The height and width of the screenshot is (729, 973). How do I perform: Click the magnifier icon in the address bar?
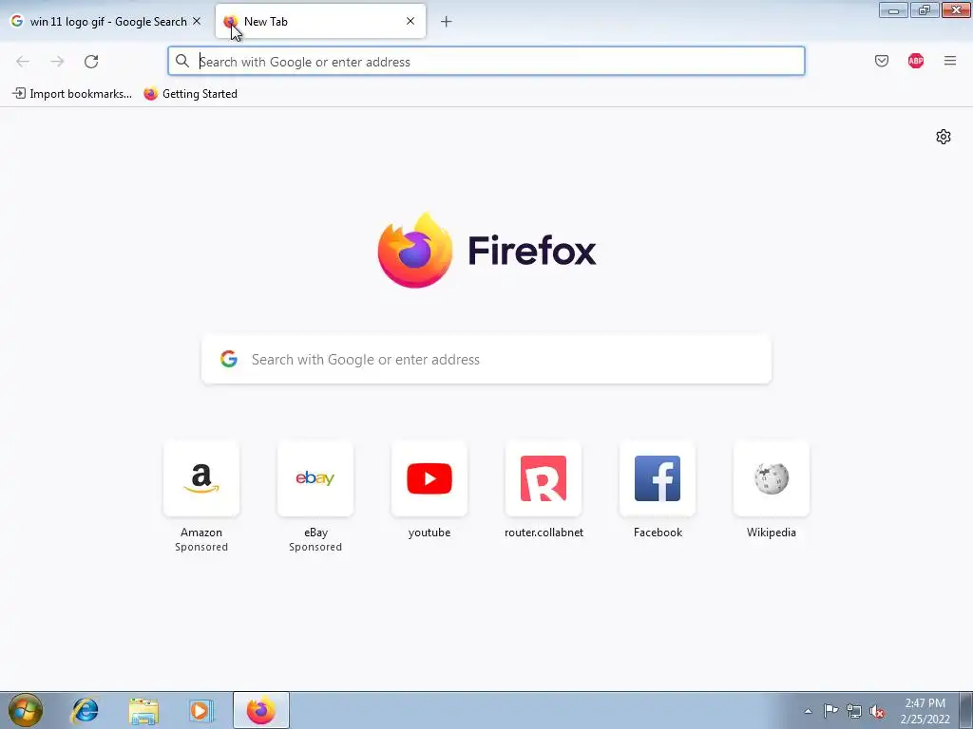coord(181,61)
